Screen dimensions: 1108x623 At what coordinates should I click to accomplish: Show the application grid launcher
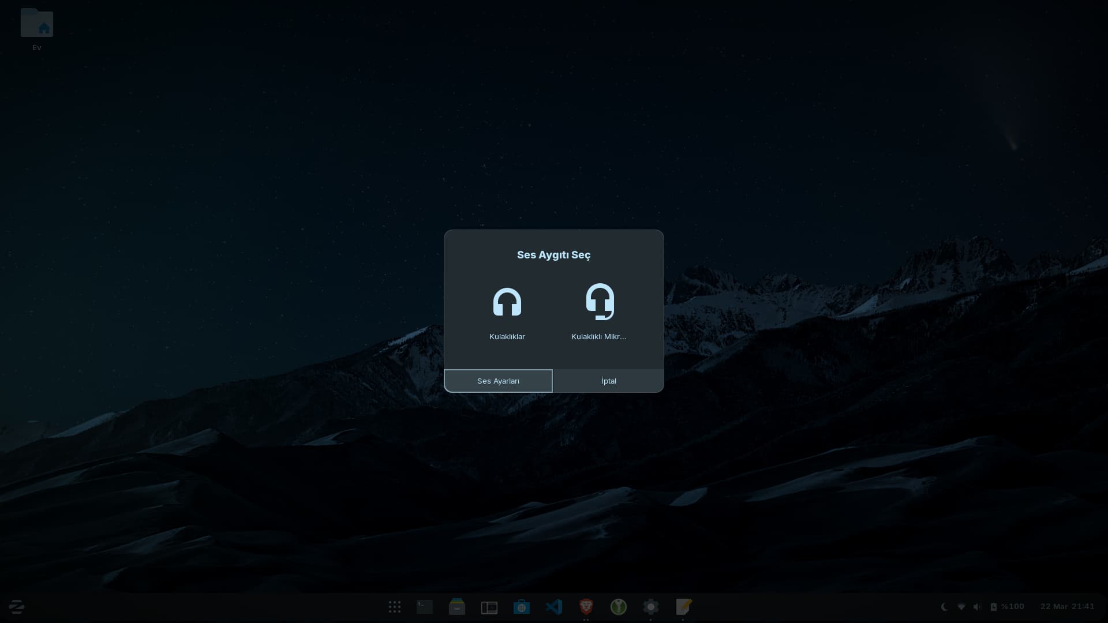tap(395, 607)
